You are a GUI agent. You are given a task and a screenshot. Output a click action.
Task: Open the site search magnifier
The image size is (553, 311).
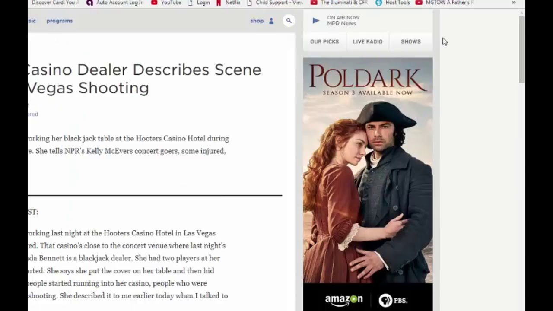[289, 21]
